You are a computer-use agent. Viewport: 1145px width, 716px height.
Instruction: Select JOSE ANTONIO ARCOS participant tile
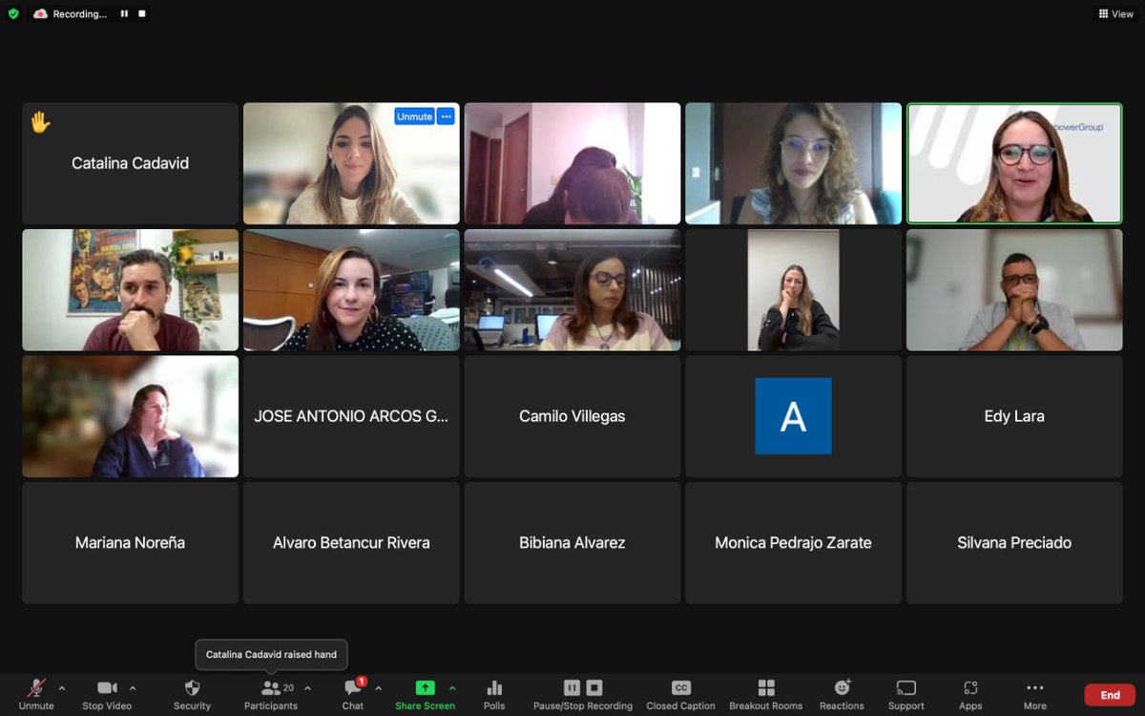(351, 416)
